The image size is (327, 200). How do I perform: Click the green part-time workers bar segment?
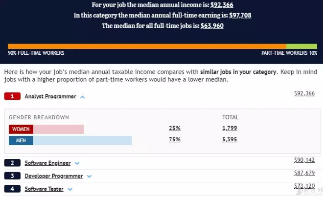coord(302,46)
